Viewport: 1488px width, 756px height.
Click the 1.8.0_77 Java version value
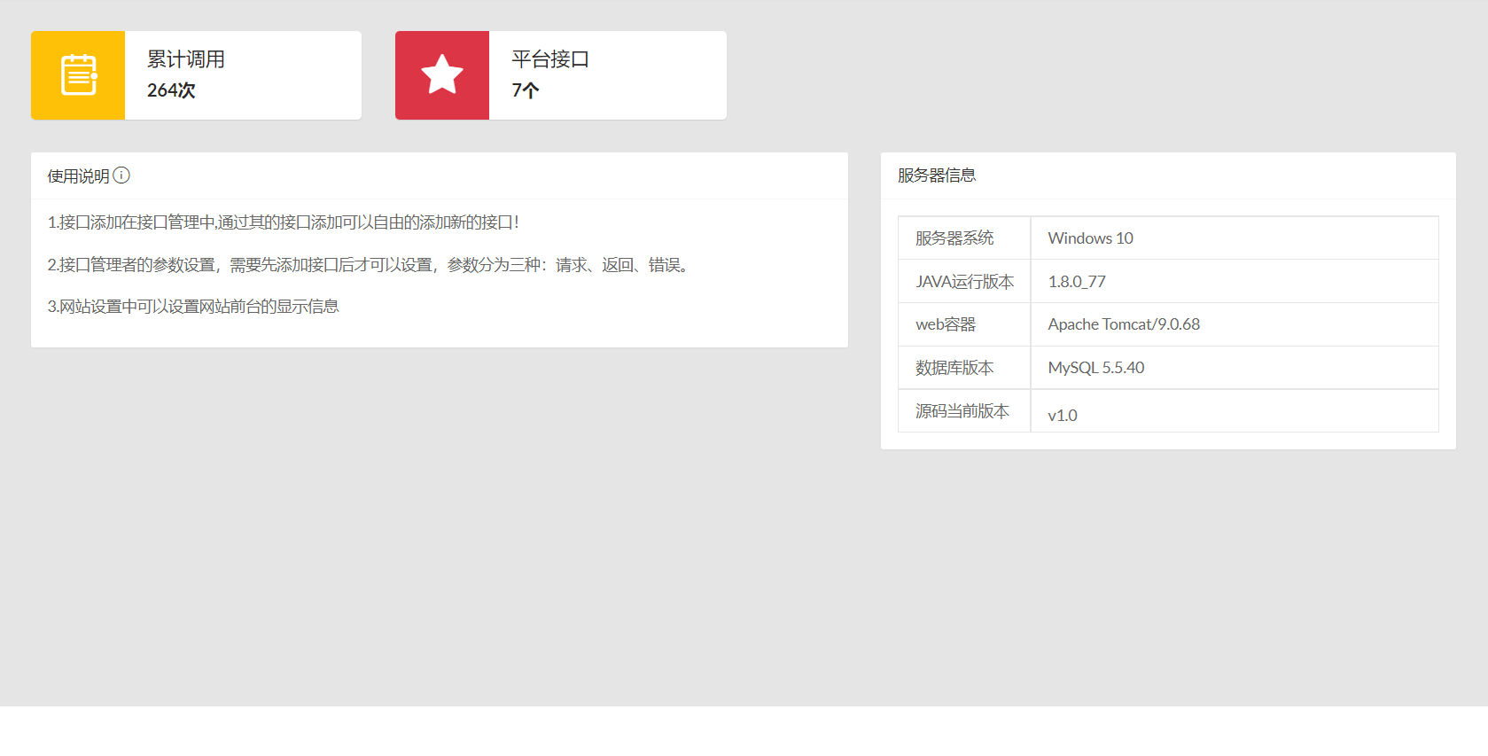[x=1077, y=282]
